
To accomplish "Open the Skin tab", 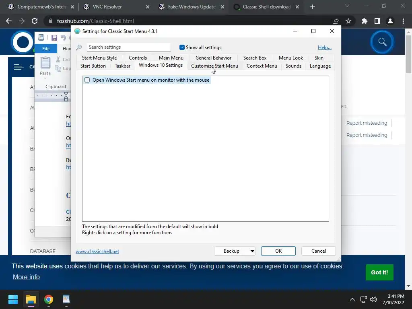I will (x=319, y=58).
